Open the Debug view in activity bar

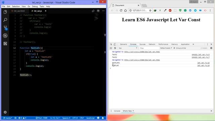(x=5, y=36)
